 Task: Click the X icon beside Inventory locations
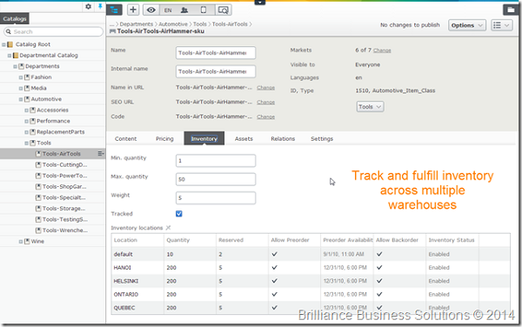(168, 228)
